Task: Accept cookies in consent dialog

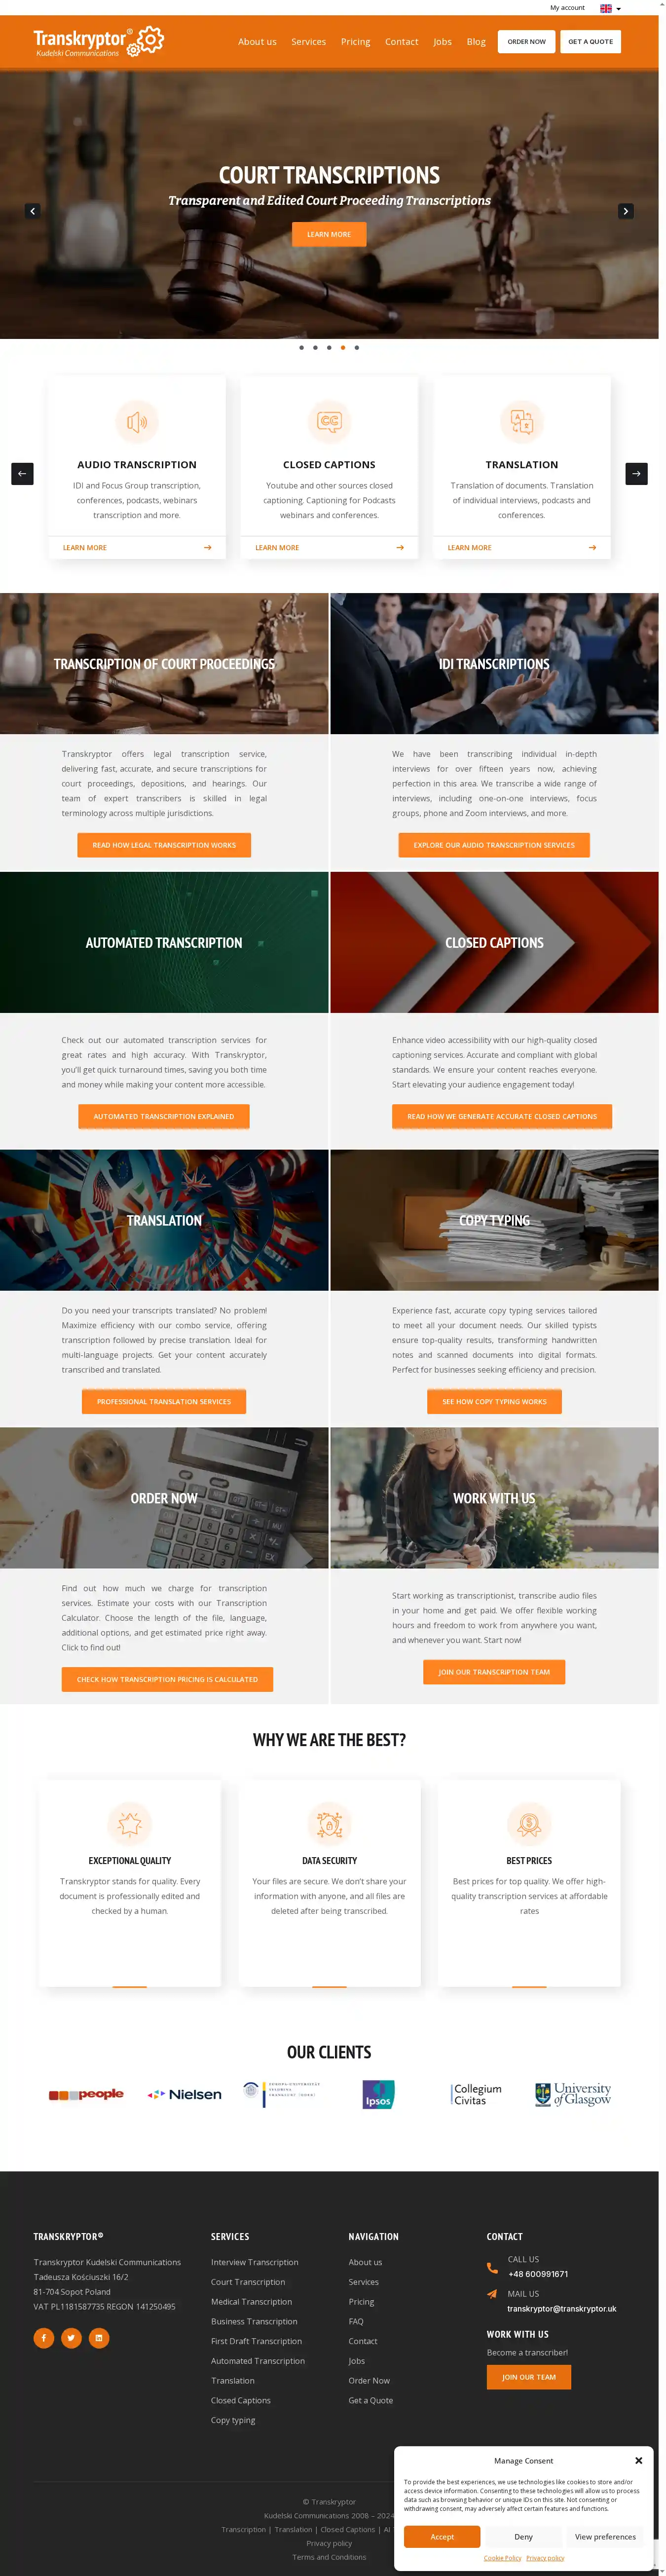Action: point(442,2536)
